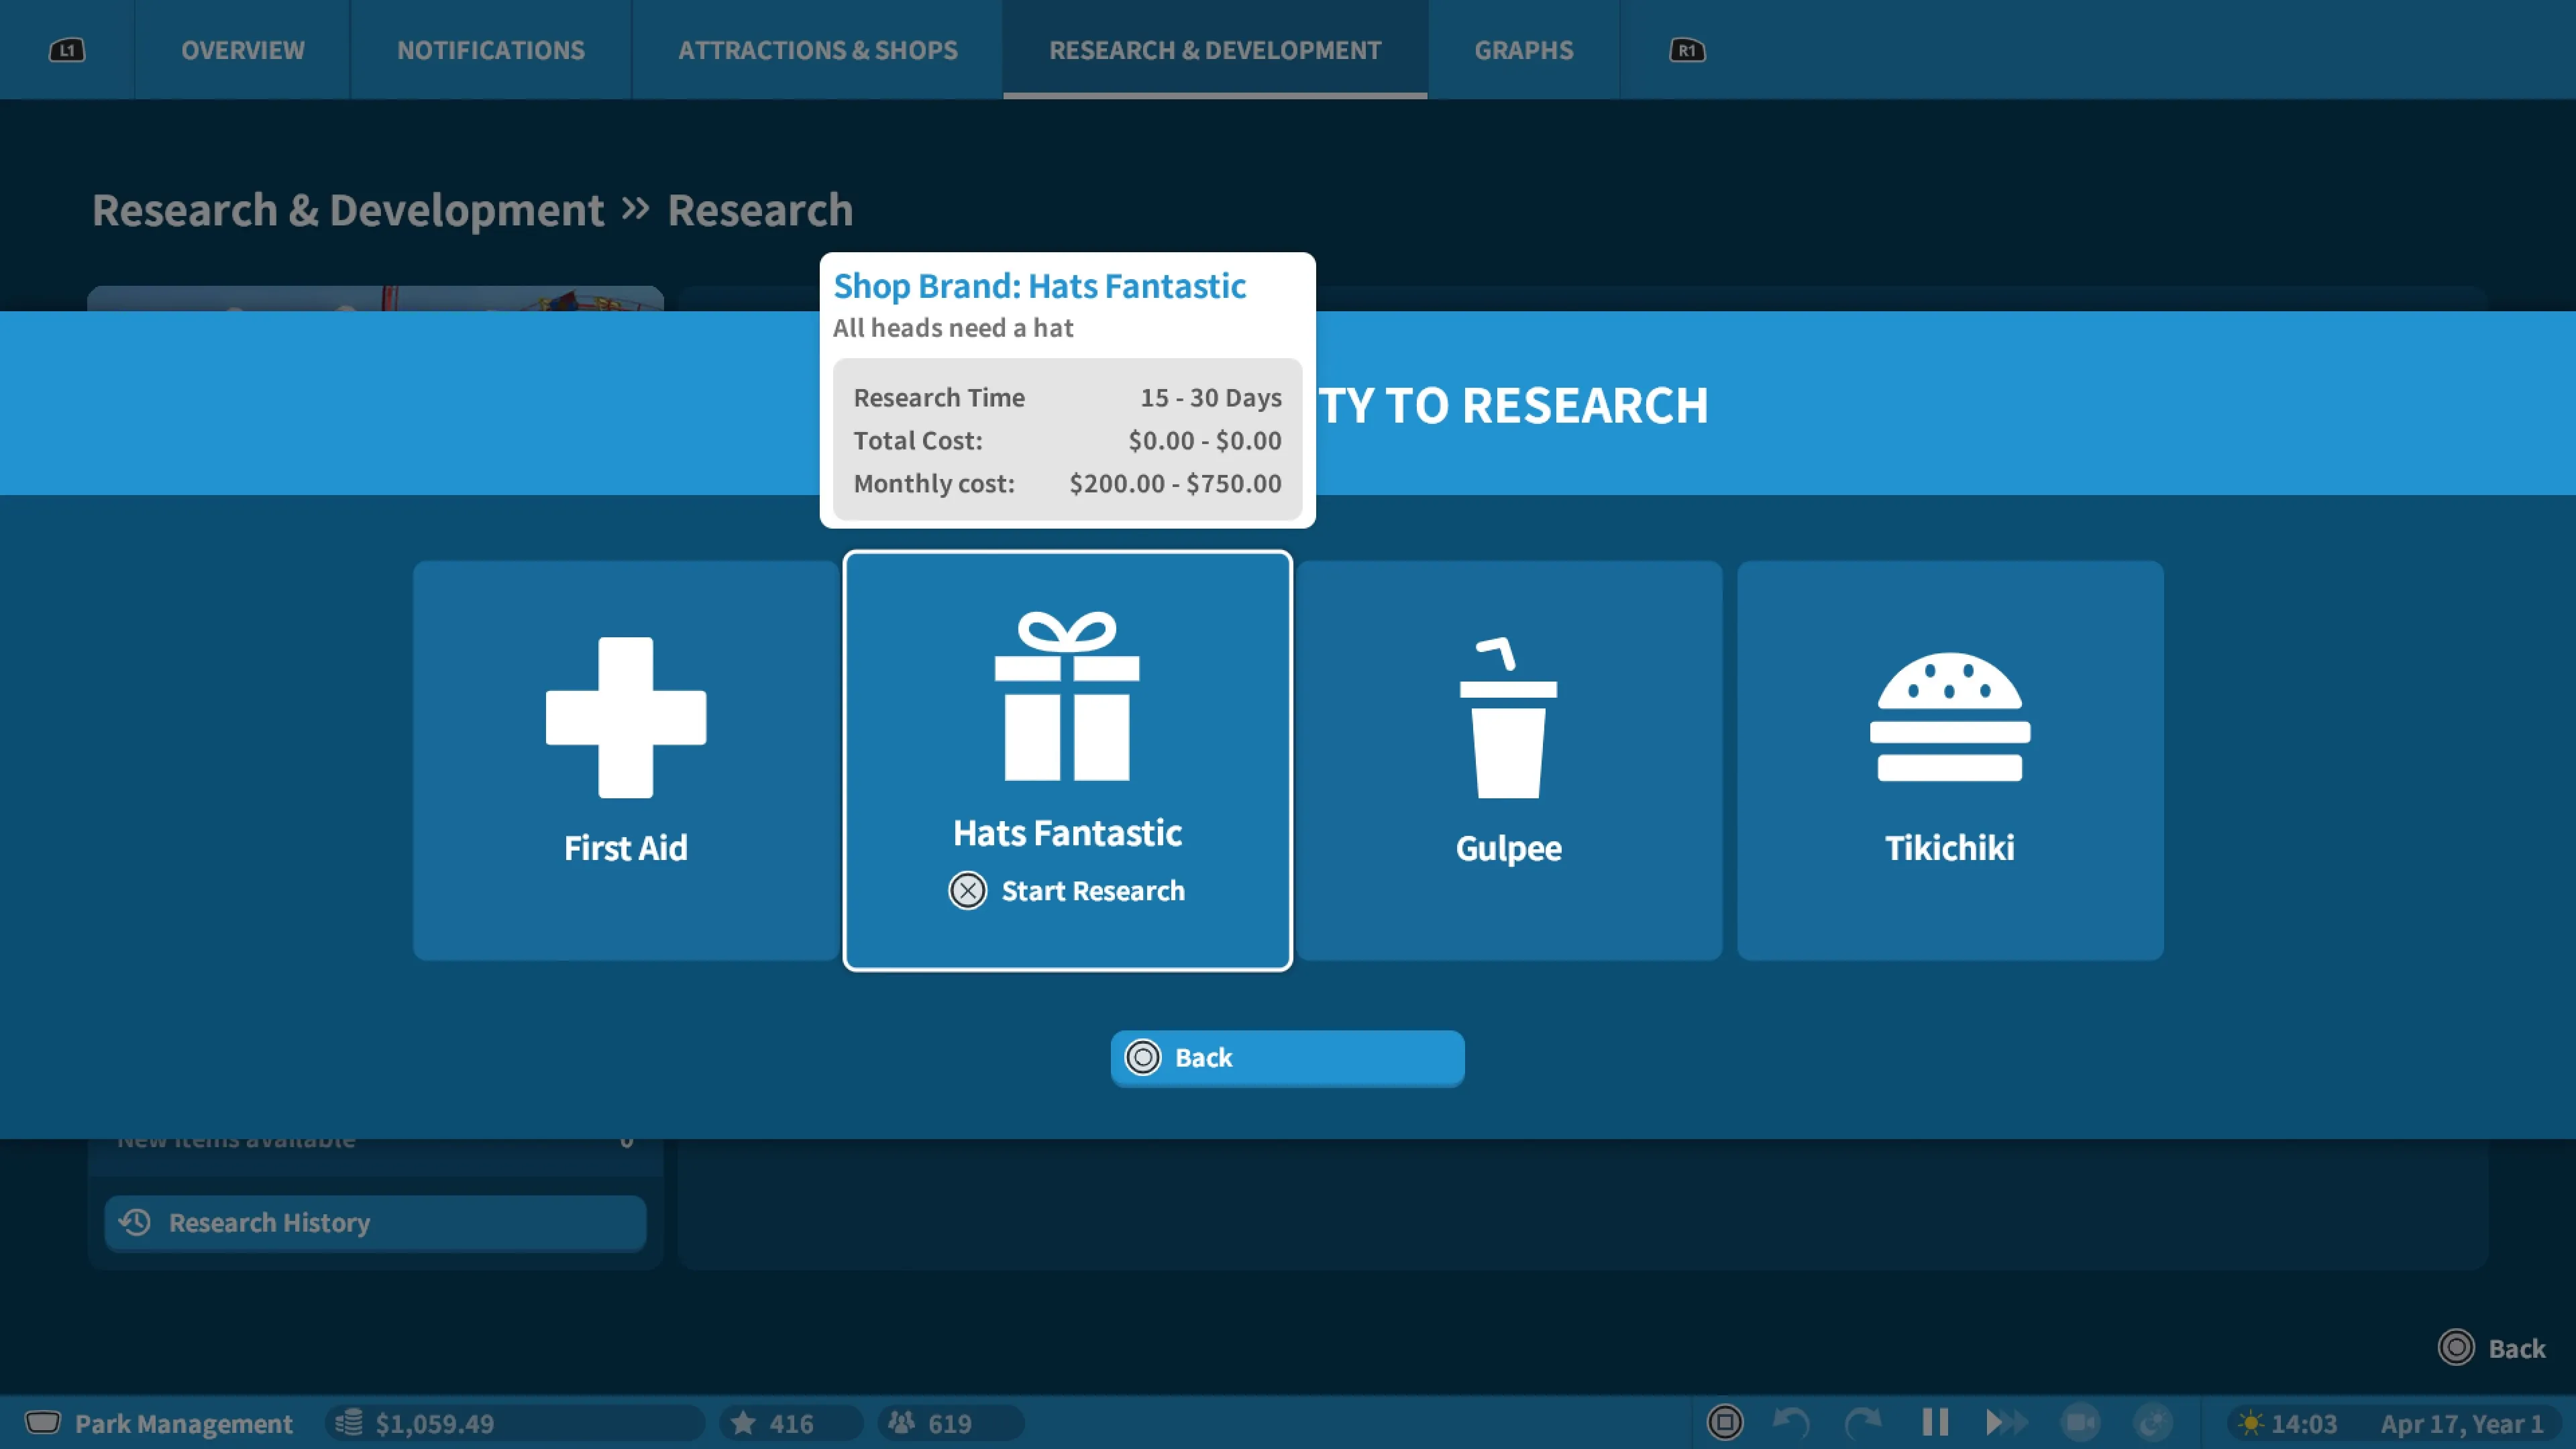Open the Park Management menu

(x=160, y=1422)
